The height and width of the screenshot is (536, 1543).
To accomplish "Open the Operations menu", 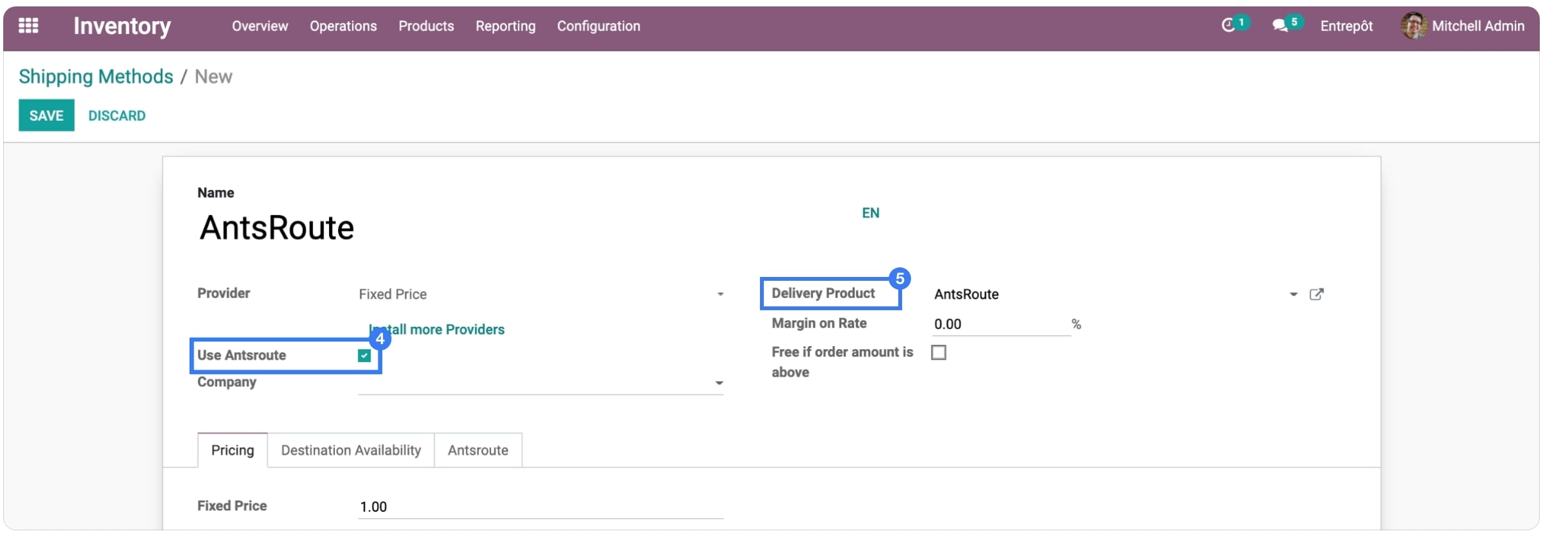I will click(343, 26).
